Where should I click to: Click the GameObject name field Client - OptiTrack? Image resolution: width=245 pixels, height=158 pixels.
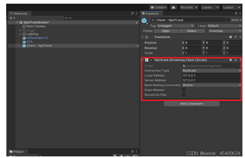tap(191, 20)
